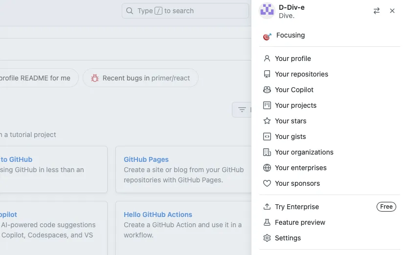Click Recent bugs in primer/react suggestion
The height and width of the screenshot is (255, 405).
point(140,78)
